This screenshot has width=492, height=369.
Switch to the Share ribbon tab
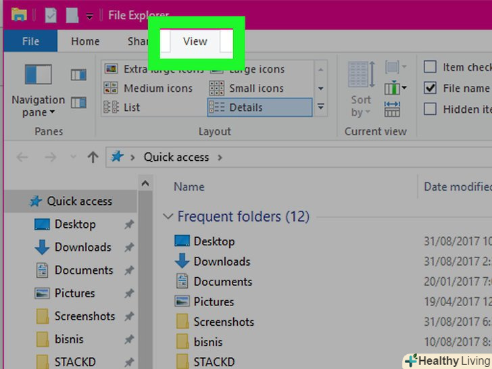137,41
